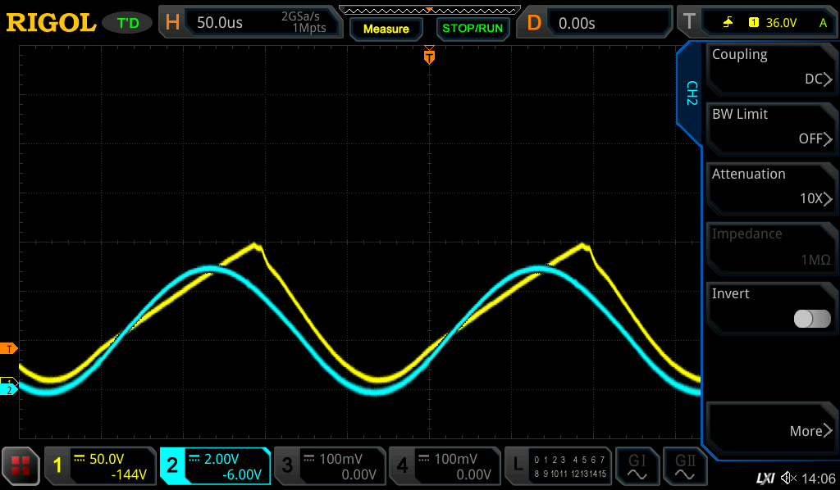Viewport: 840px width, 490px height.
Task: Tap the T'D trigger status badge
Action: click(128, 23)
